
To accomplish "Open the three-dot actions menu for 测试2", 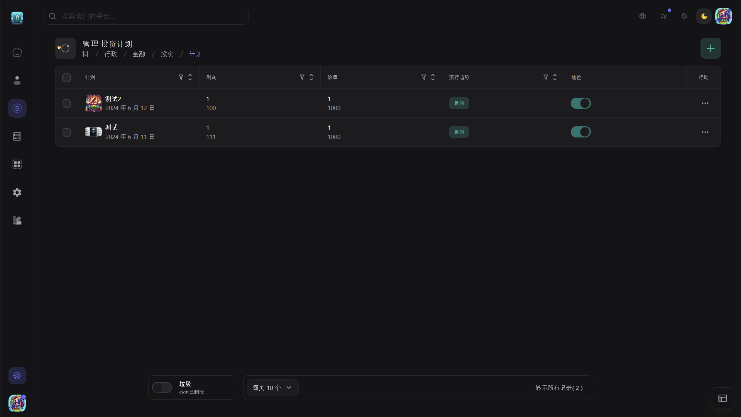I will 705,103.
